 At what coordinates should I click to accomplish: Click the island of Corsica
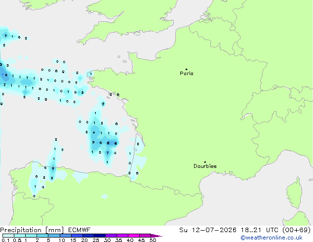coord(294,193)
